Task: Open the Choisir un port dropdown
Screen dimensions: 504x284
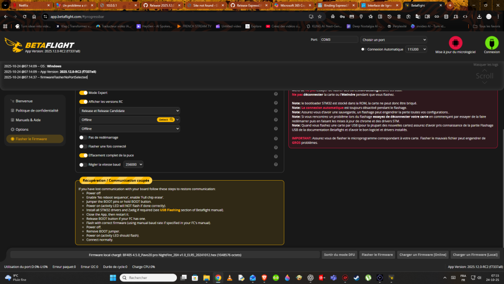Action: [x=394, y=39]
